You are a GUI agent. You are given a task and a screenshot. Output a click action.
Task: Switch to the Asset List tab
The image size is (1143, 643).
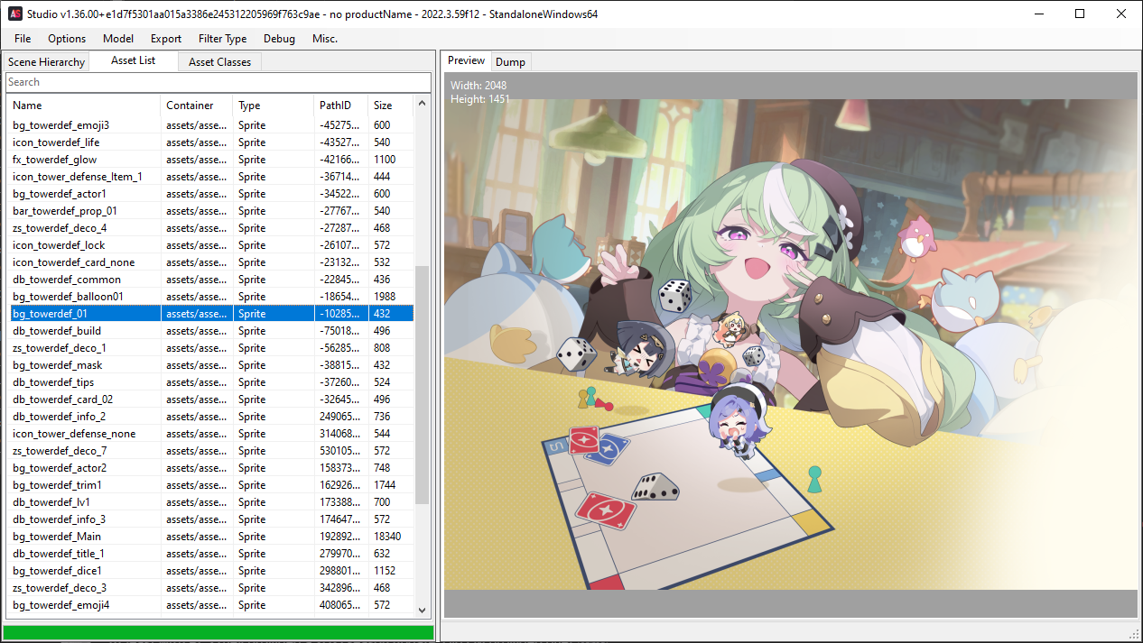(134, 60)
